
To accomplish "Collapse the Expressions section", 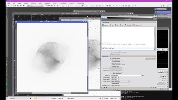I will pos(155,22).
